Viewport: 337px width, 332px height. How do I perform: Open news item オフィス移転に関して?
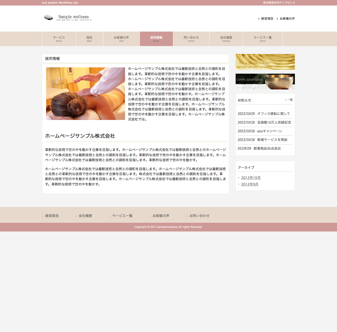coord(274,114)
